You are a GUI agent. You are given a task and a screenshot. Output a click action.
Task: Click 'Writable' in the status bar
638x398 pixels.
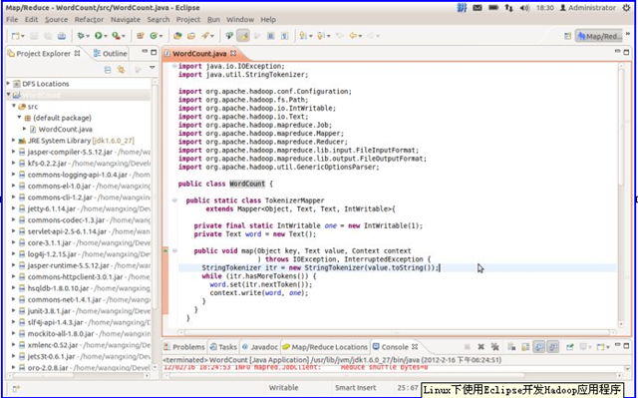click(x=283, y=388)
